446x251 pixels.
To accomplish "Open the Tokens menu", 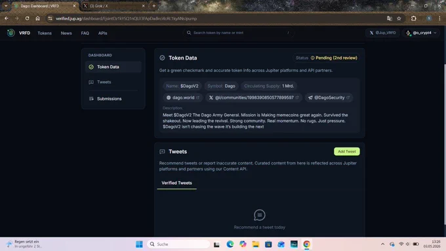I will pos(45,33).
